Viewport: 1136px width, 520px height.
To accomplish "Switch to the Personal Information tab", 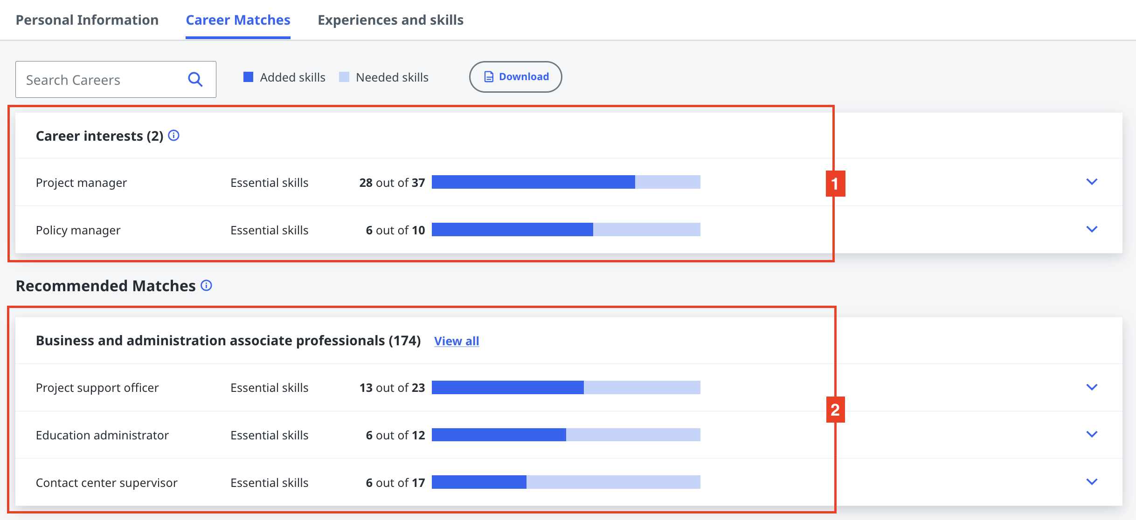I will [87, 20].
